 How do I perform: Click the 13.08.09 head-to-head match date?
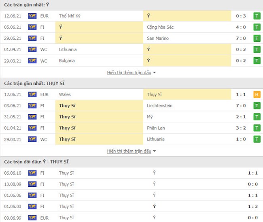pos(12,184)
